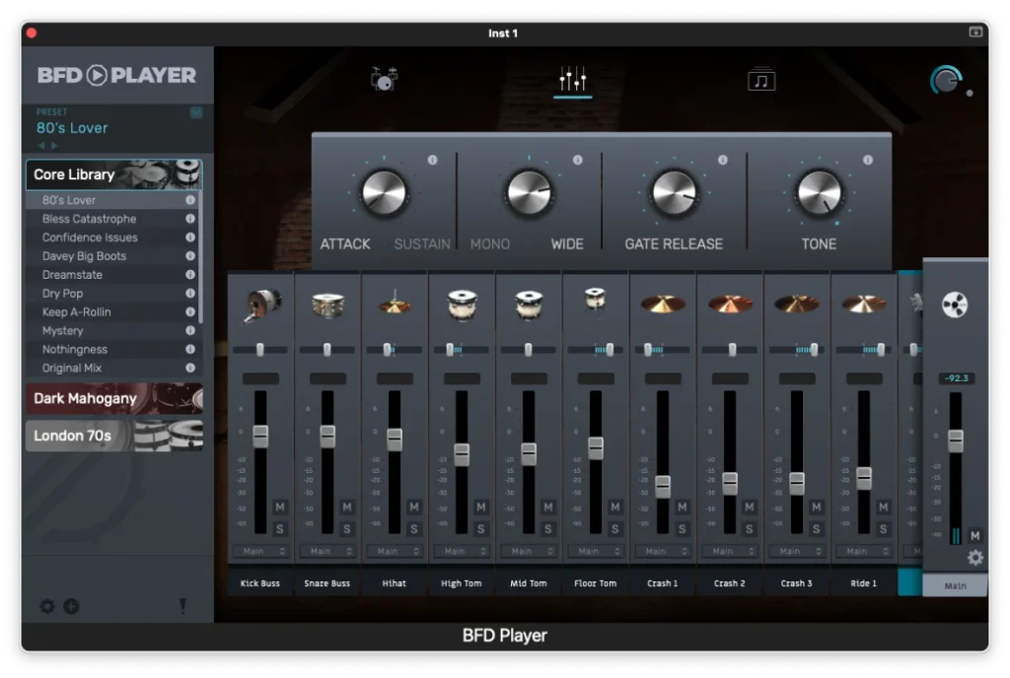Open the preset dropdown menu arrow
This screenshot has height=678, width=1010.
[x=196, y=112]
